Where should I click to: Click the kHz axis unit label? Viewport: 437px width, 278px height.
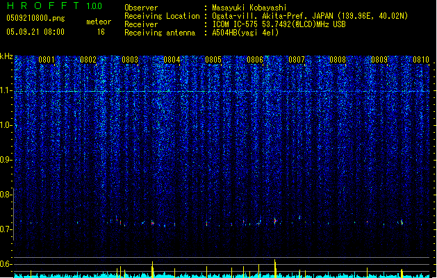[x=6, y=56]
